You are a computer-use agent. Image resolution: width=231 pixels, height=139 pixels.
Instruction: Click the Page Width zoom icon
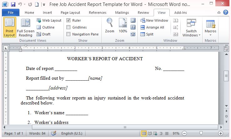[x=133, y=34]
